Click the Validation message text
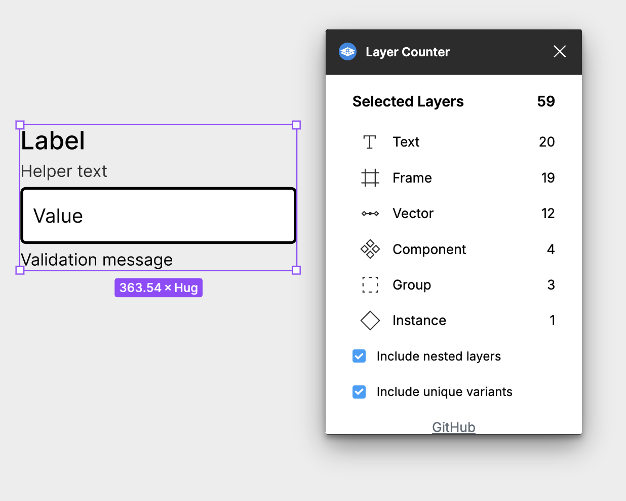This screenshot has width=626, height=501. 96,260
